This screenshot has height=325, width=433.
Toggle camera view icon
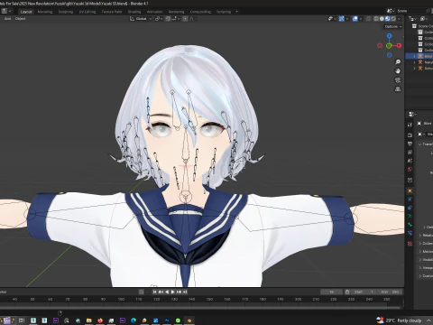(398, 80)
